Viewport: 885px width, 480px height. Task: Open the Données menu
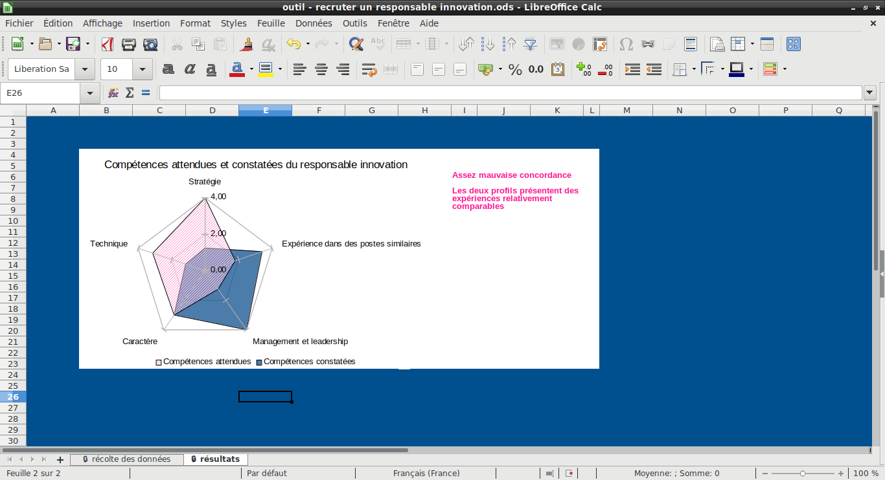(x=314, y=23)
